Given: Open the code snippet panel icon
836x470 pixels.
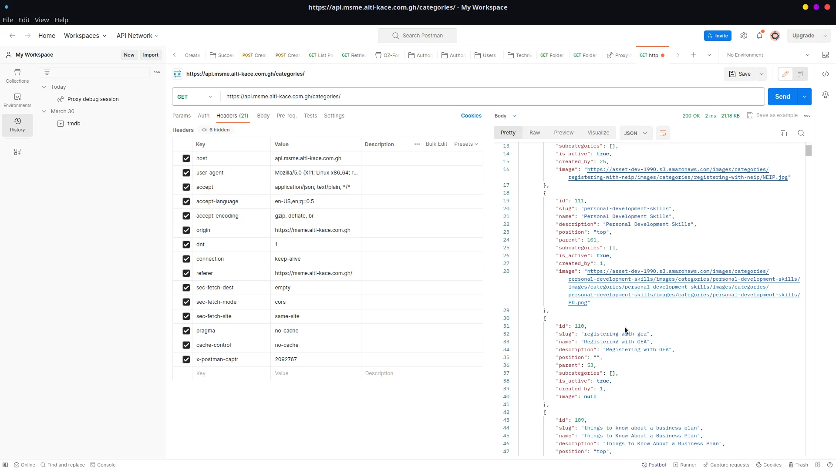Looking at the screenshot, I should click(826, 74).
